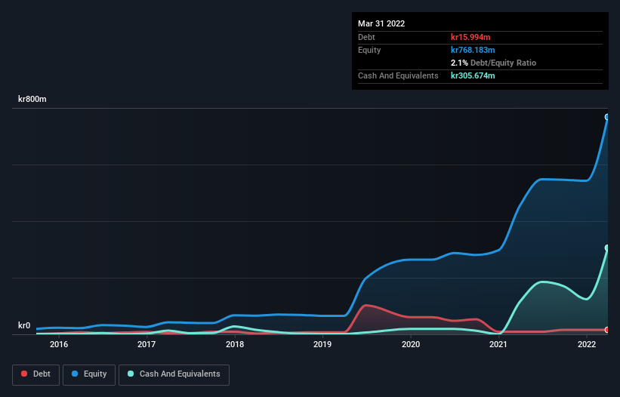The width and height of the screenshot is (620, 397).
Task: Click the 2019 x-axis label
Action: pyautogui.click(x=322, y=344)
